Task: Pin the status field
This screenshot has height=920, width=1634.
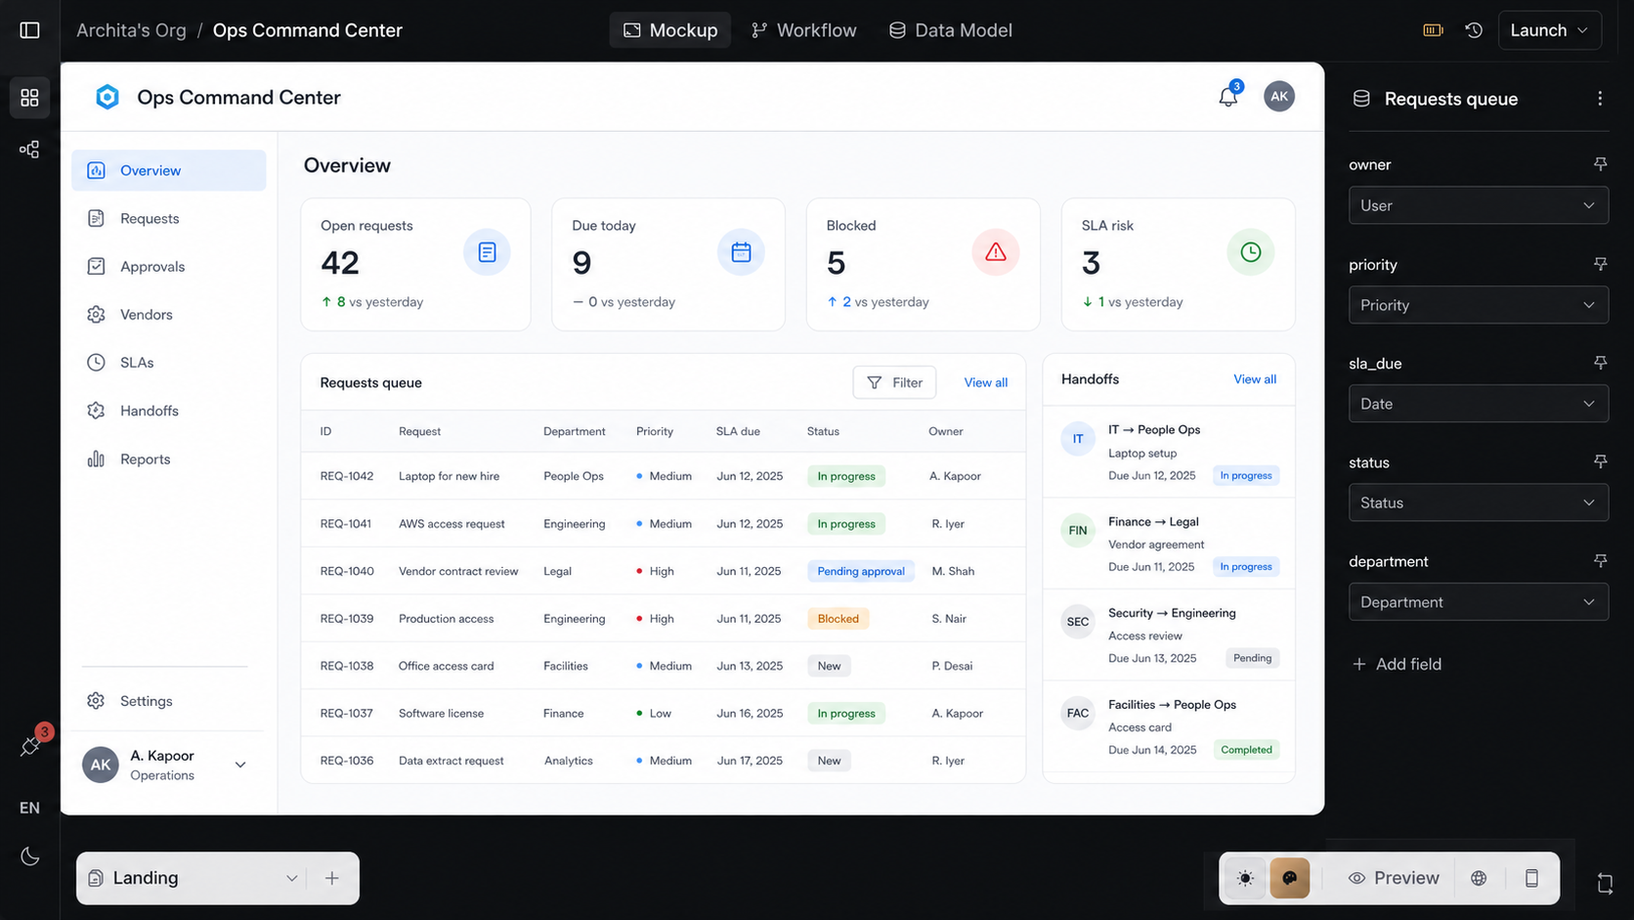Action: (1600, 461)
